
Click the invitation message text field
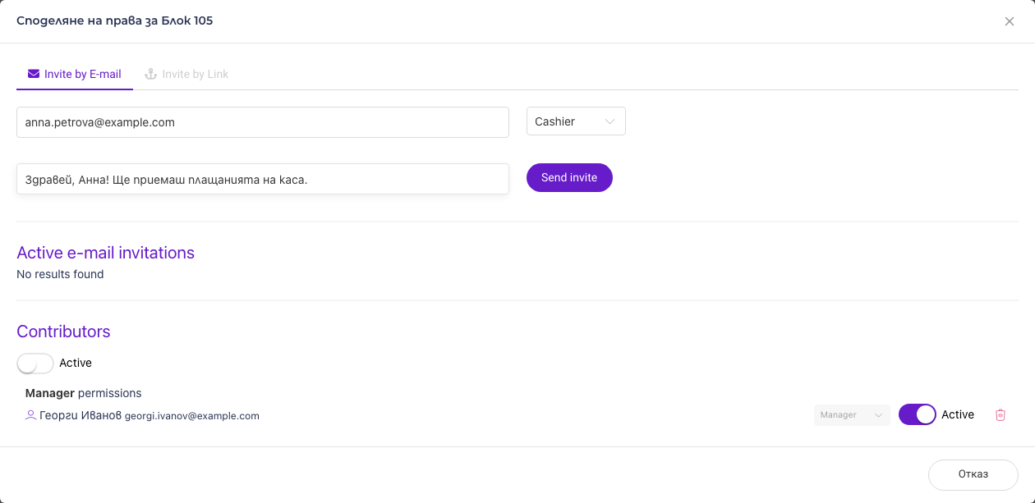(x=263, y=179)
